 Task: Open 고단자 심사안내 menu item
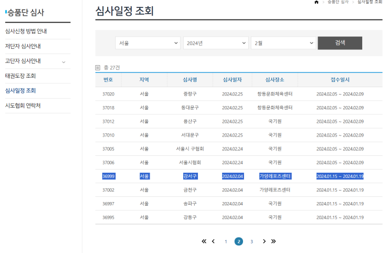click(x=23, y=61)
